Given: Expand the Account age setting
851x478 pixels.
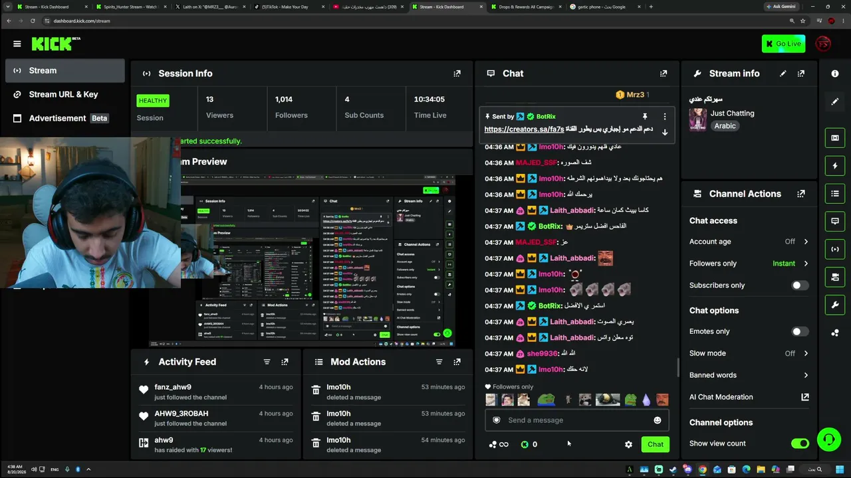Looking at the screenshot, I should coord(749,242).
